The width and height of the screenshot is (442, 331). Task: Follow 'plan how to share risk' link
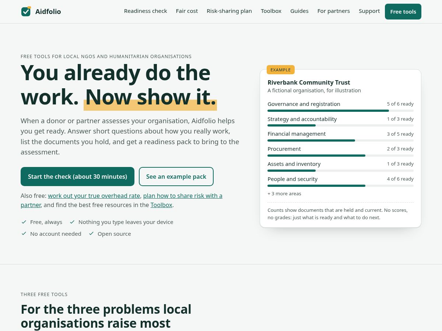pos(183,196)
